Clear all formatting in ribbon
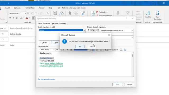This screenshot has width=169, height=95. [48, 13]
